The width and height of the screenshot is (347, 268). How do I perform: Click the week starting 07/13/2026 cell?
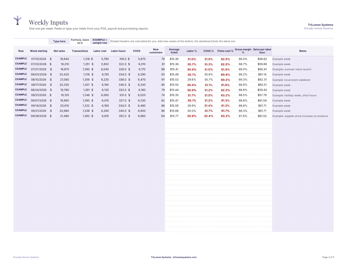pyautogui.click(x=39, y=59)
